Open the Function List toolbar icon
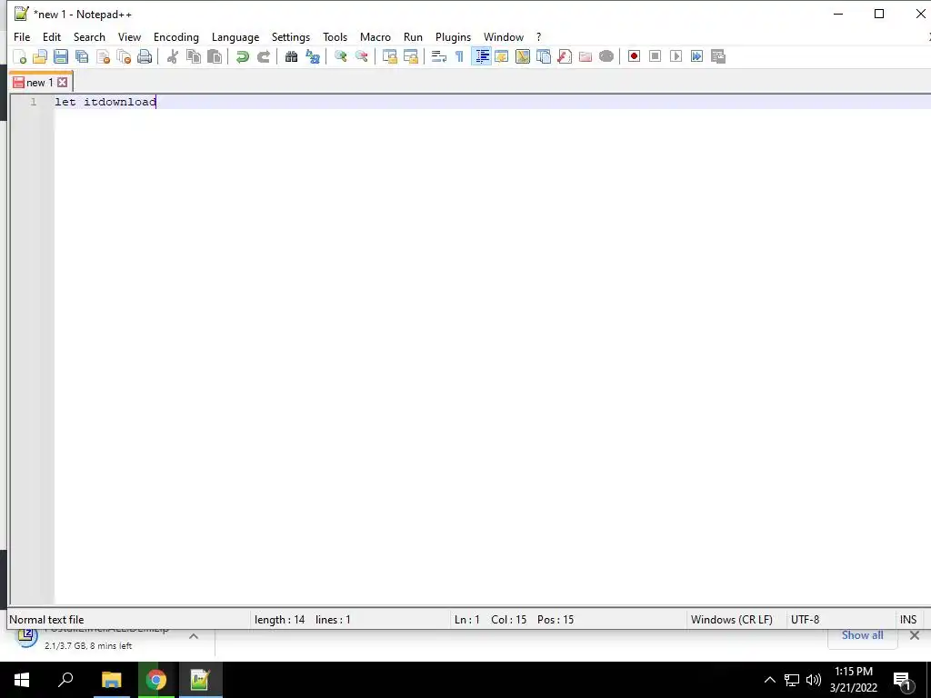The width and height of the screenshot is (931, 698). 565,56
